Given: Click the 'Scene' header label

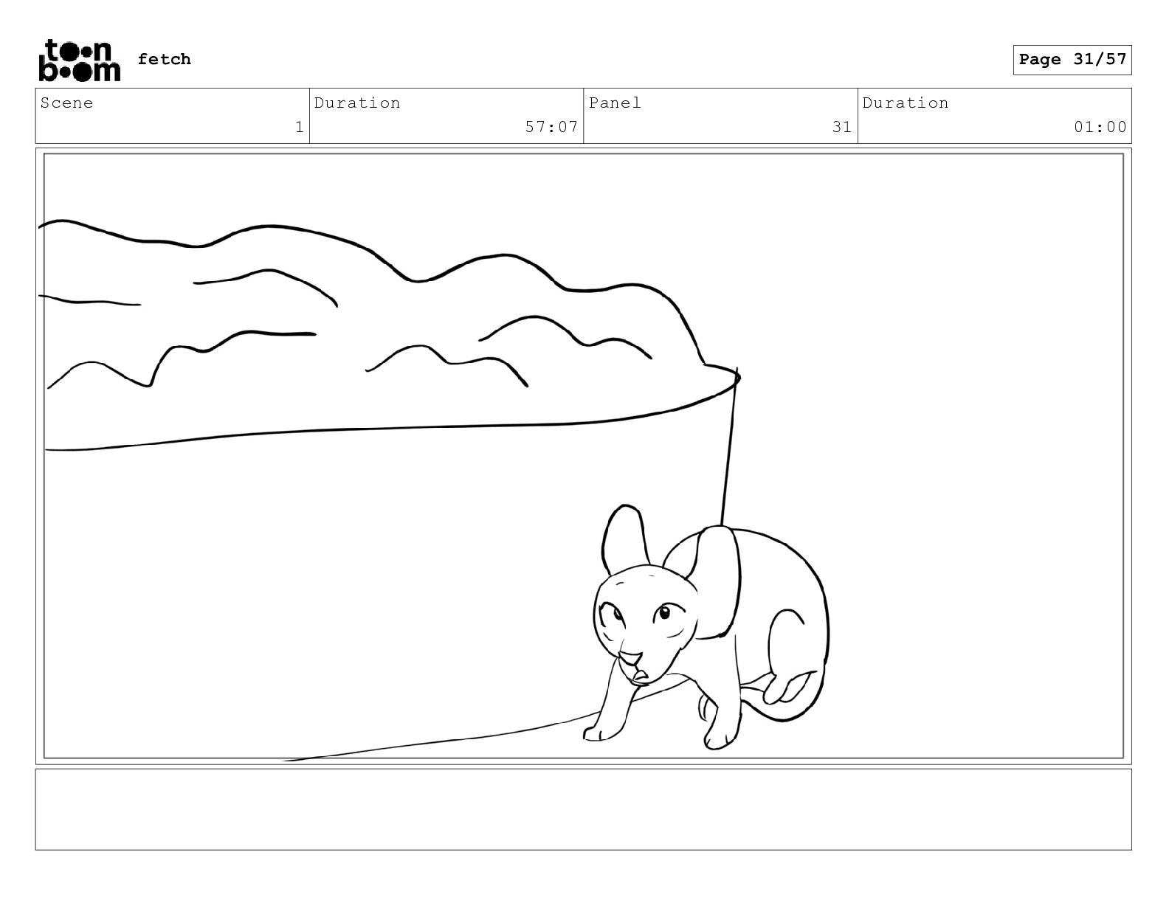Looking at the screenshot, I should [x=67, y=103].
